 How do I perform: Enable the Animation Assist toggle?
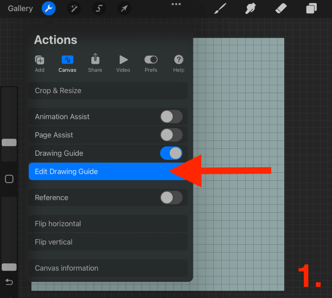(171, 117)
